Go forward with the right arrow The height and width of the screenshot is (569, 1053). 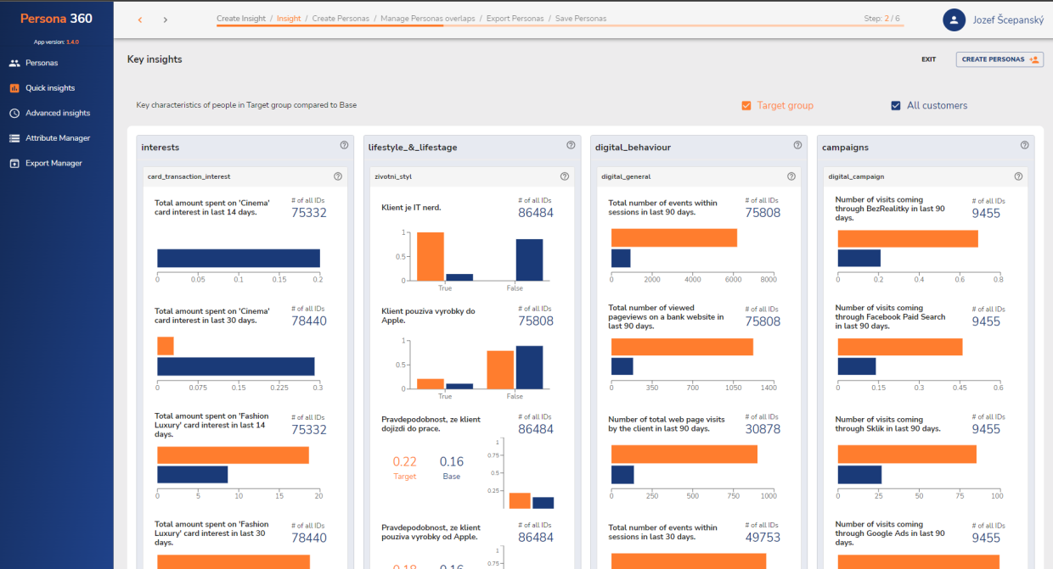pyautogui.click(x=166, y=20)
